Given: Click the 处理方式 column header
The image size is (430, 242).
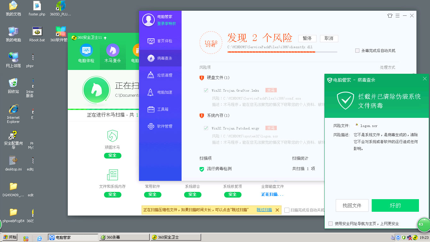Looking at the screenshot, I should click(x=387, y=67).
